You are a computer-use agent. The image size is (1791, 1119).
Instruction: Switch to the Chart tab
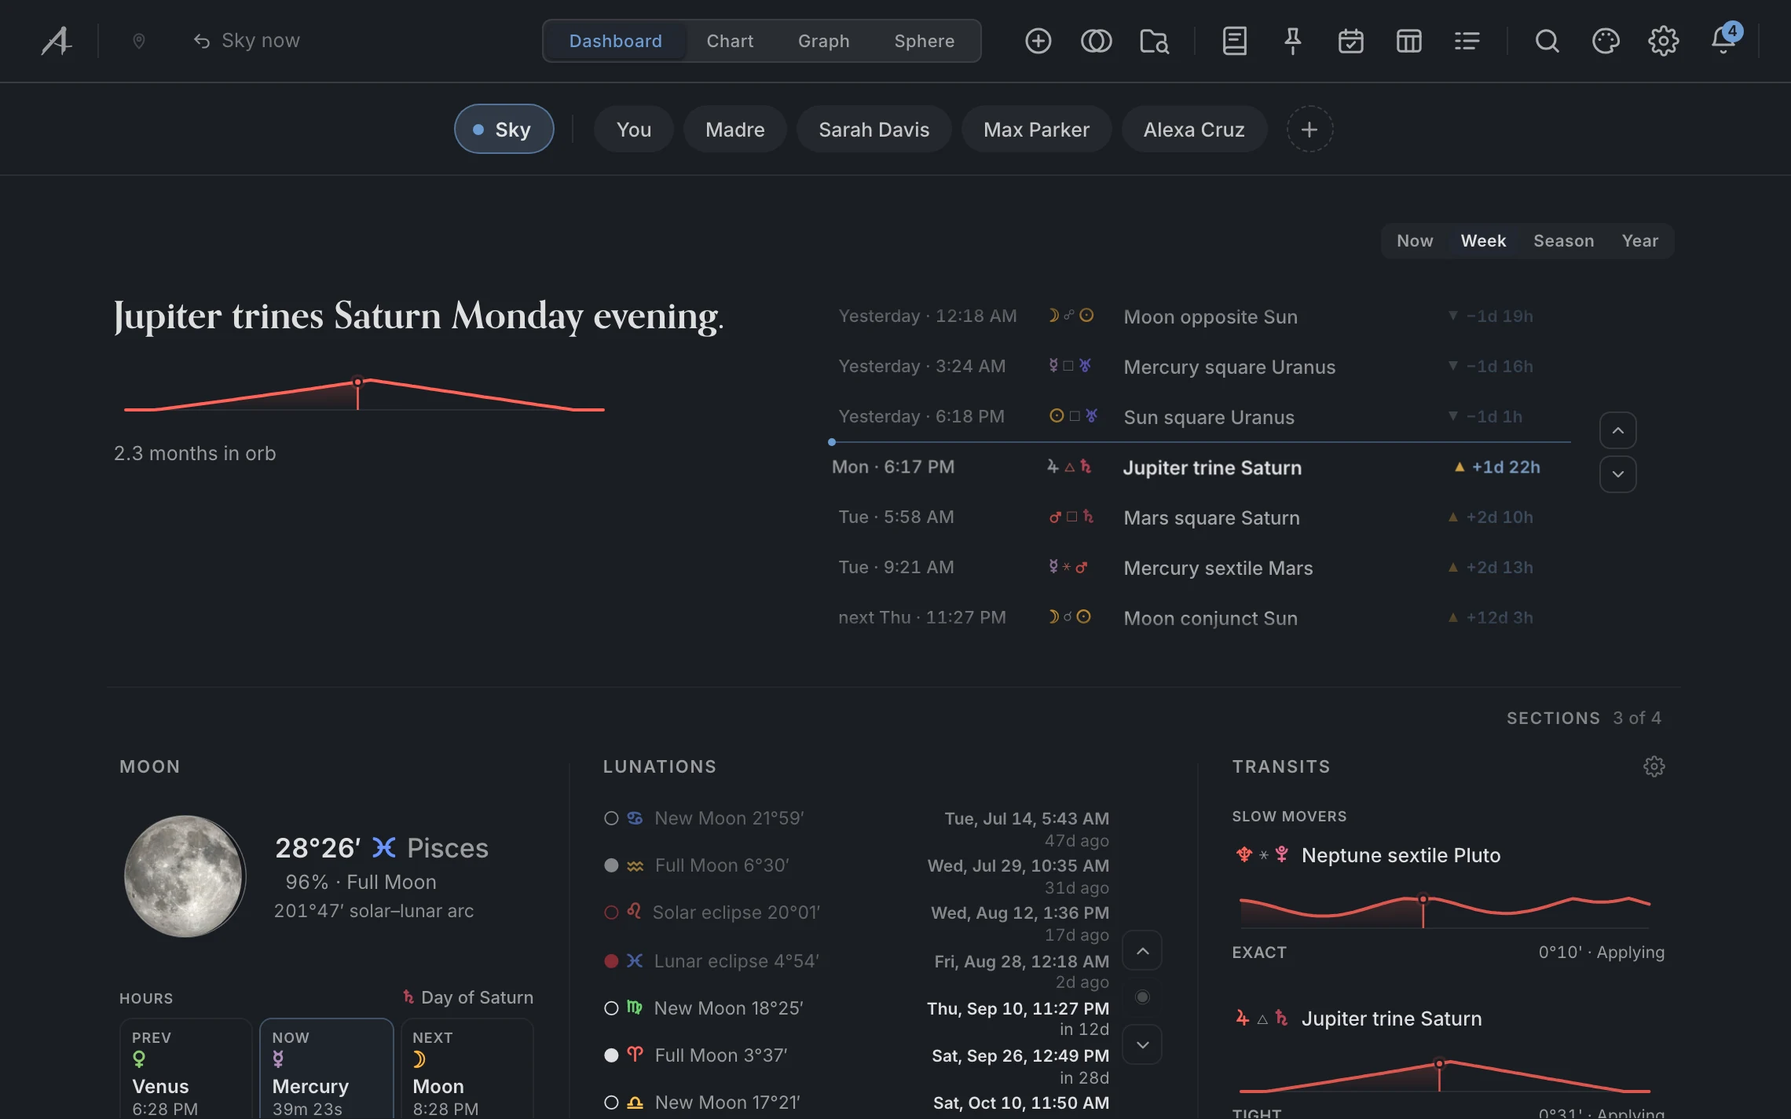pos(729,41)
